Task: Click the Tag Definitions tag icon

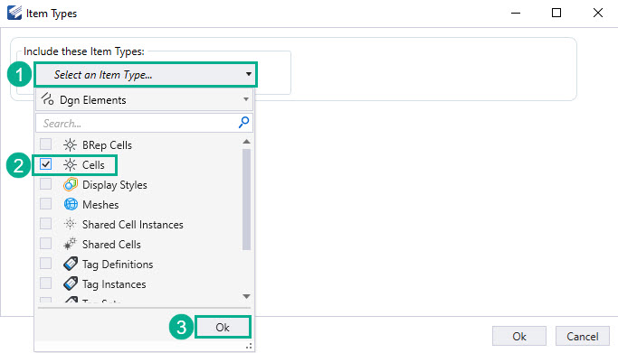Action: coord(71,264)
